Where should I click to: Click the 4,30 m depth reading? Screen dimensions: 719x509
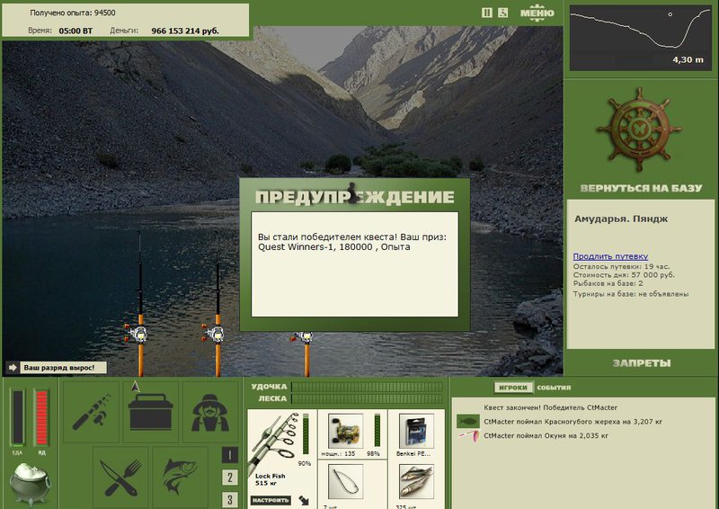click(688, 59)
